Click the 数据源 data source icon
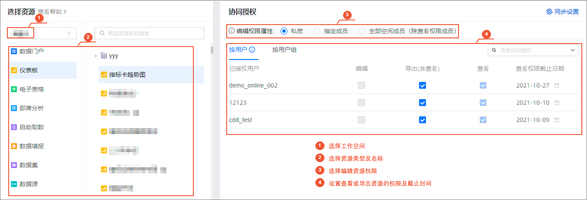The image size is (587, 200). pyautogui.click(x=14, y=184)
